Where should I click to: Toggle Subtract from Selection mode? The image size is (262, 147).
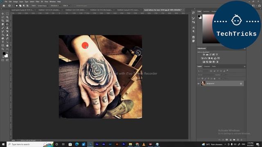24,6
